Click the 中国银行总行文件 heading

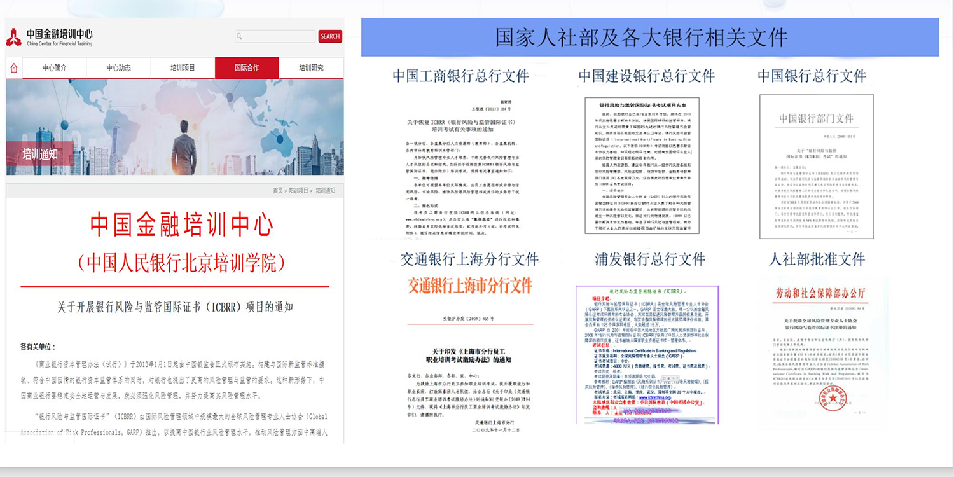812,76
